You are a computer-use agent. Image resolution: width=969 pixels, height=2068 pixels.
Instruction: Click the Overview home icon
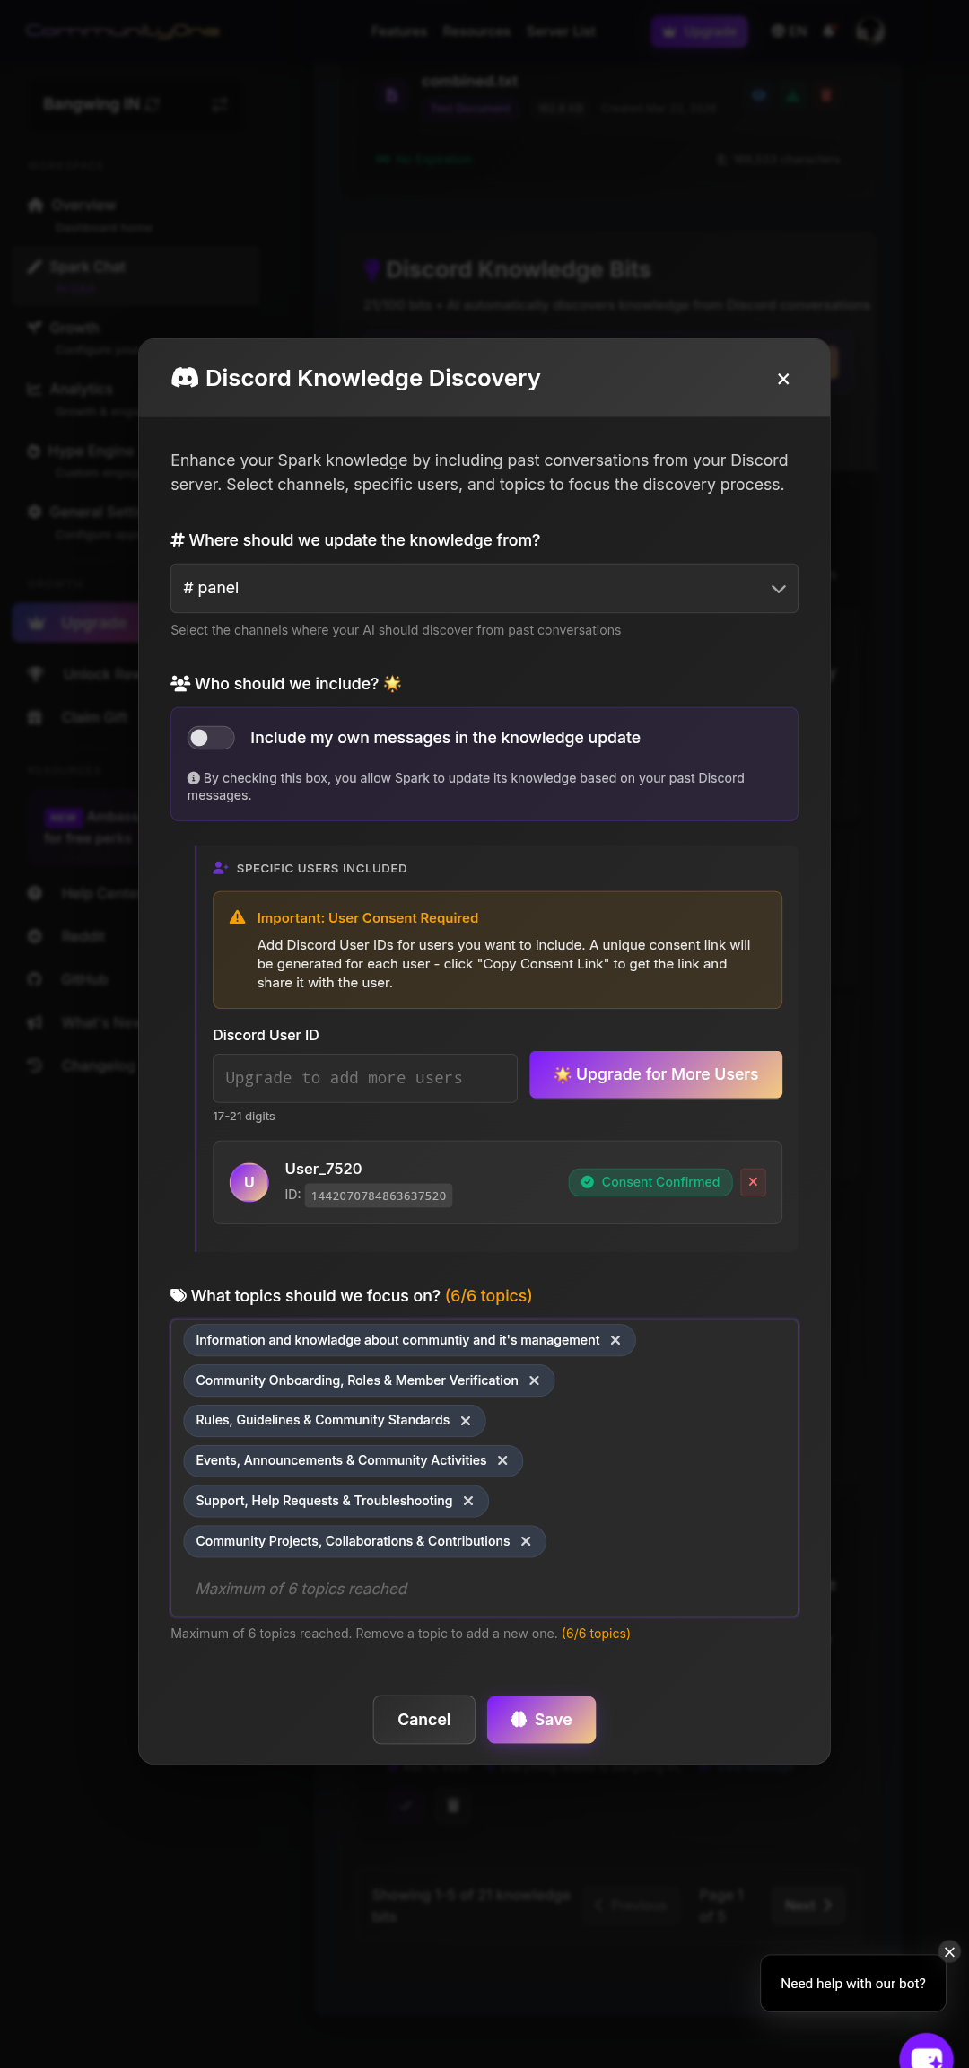point(34,205)
